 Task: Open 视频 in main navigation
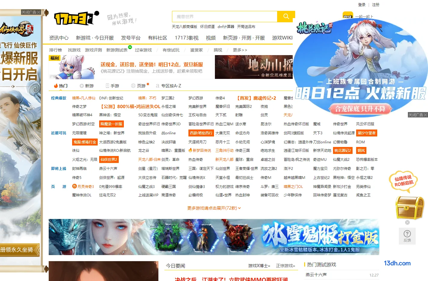click(x=211, y=38)
